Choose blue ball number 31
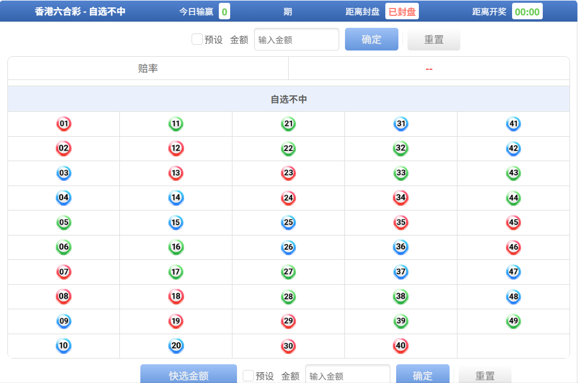The height and width of the screenshot is (383, 578). click(401, 124)
